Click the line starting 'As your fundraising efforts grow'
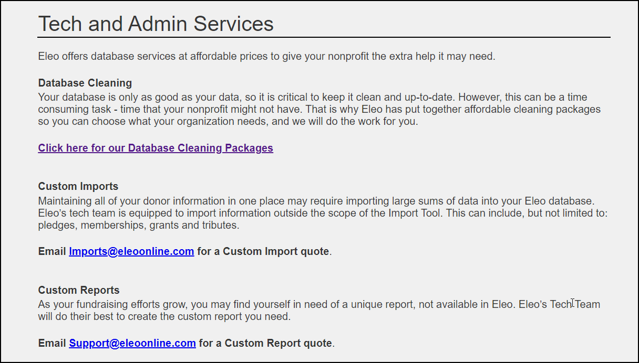The image size is (639, 363). [319, 304]
